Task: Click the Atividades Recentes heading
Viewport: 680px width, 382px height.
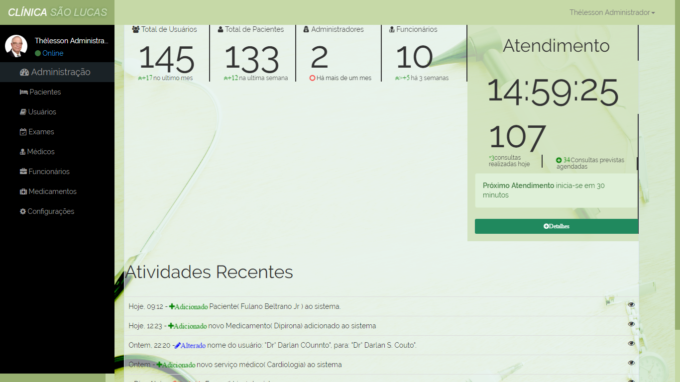Action: pos(209,272)
